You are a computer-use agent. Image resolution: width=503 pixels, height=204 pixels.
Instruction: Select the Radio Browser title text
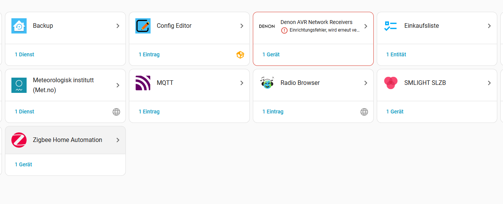(300, 83)
